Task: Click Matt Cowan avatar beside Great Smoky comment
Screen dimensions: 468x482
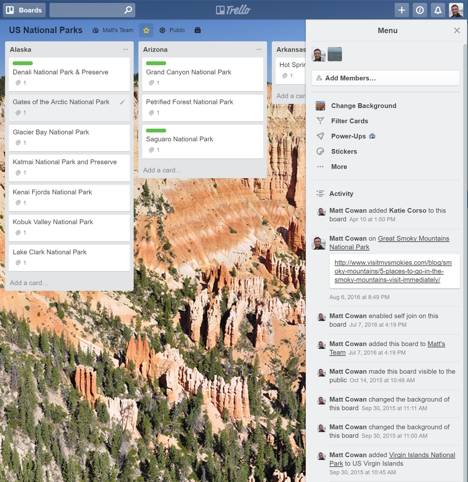Action: (x=318, y=243)
